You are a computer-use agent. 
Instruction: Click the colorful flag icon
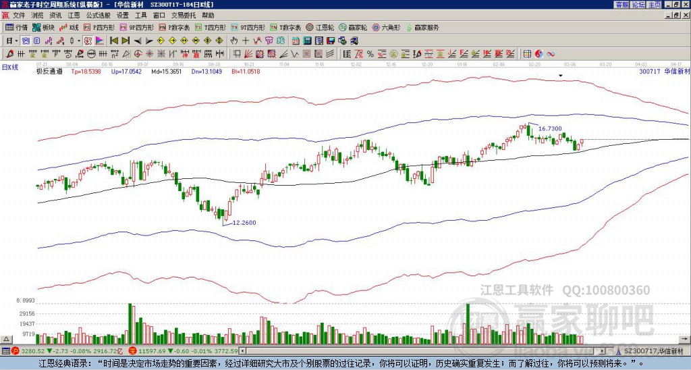(x=100, y=41)
